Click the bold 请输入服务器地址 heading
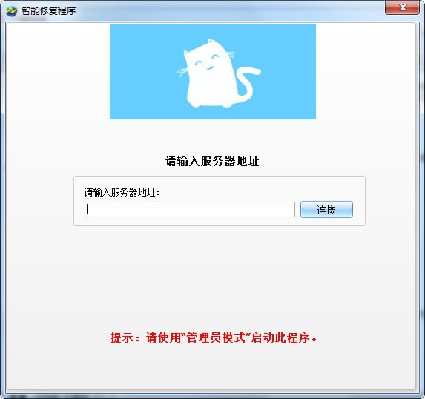Viewport: 425px width, 399px height. coord(212,161)
